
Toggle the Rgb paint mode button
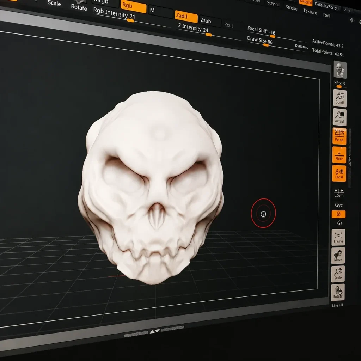[133, 6]
